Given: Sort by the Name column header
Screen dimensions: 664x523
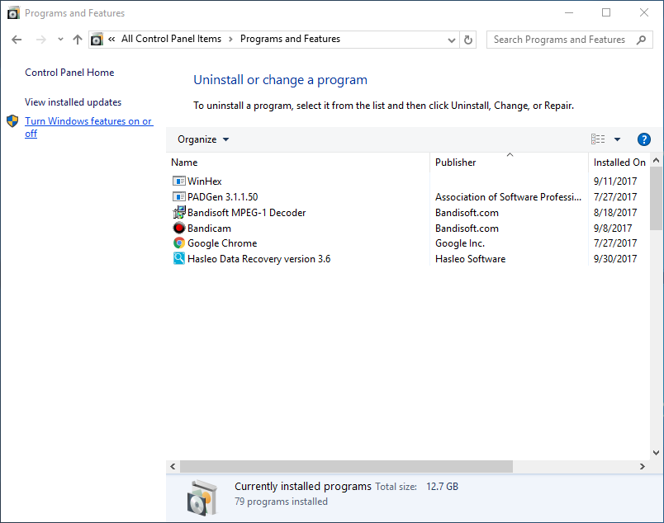Looking at the screenshot, I should point(184,163).
